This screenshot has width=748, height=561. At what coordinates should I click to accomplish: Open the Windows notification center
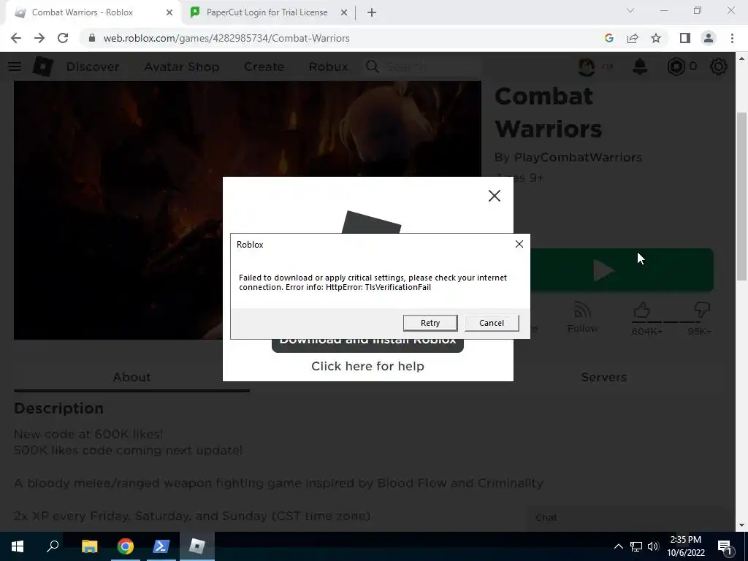coord(725,546)
